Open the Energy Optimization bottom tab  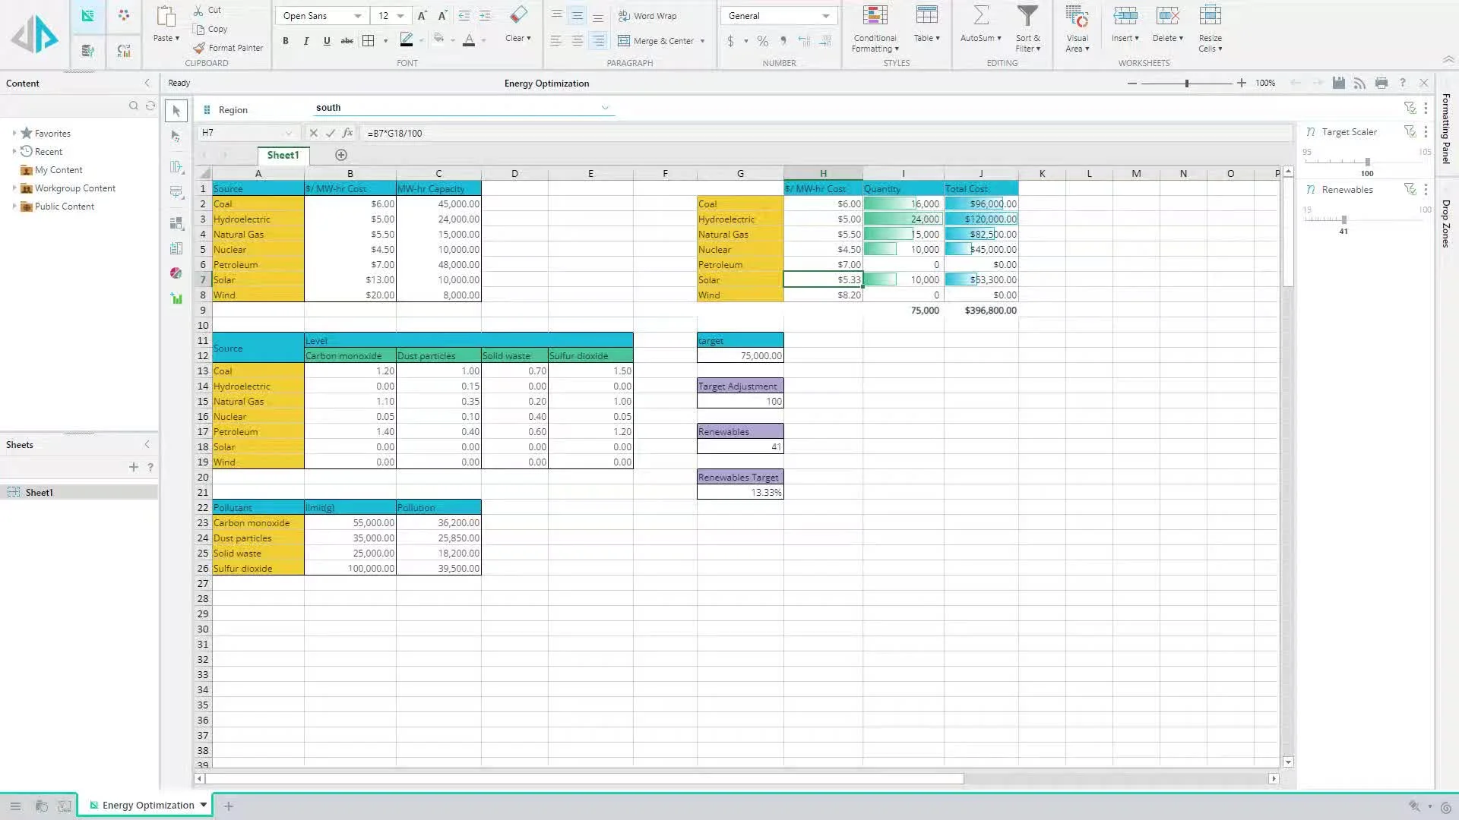[x=147, y=806]
